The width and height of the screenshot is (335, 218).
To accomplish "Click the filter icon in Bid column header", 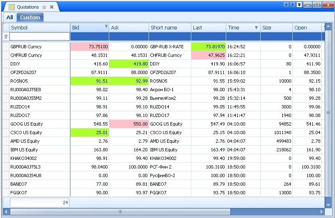I will pyautogui.click(x=106, y=27).
